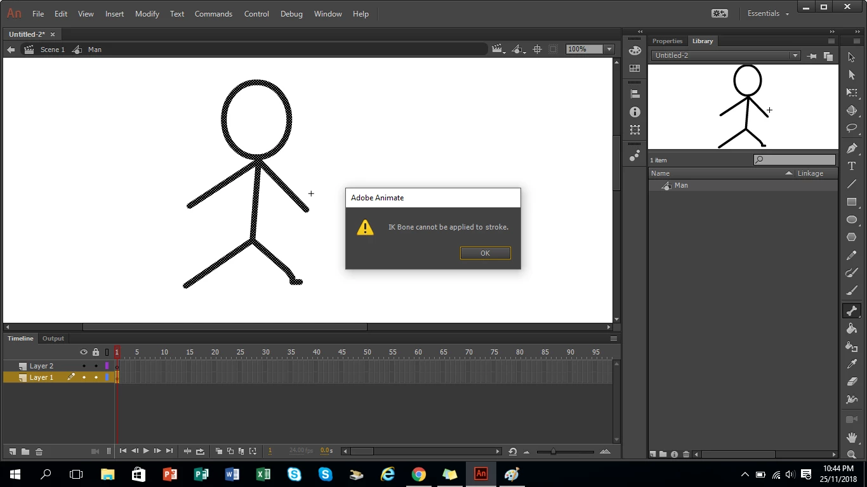The height and width of the screenshot is (487, 867).
Task: Pin the current library
Action: click(x=811, y=56)
